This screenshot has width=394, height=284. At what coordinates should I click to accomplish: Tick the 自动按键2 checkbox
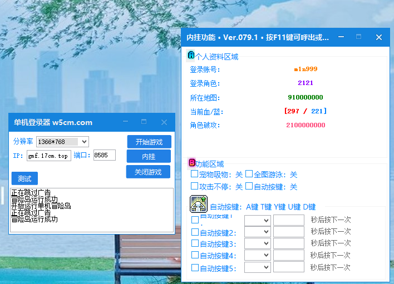[x=195, y=232]
